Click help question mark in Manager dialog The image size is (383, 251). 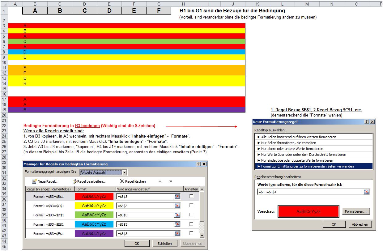[198, 164]
